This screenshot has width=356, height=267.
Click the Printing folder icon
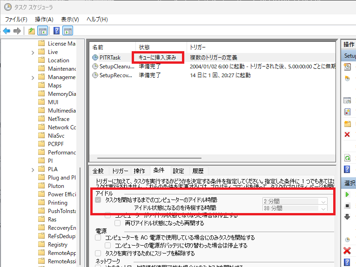point(41,202)
